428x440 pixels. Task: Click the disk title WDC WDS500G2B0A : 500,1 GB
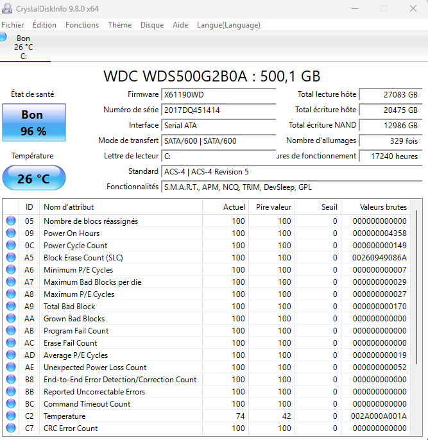click(212, 76)
